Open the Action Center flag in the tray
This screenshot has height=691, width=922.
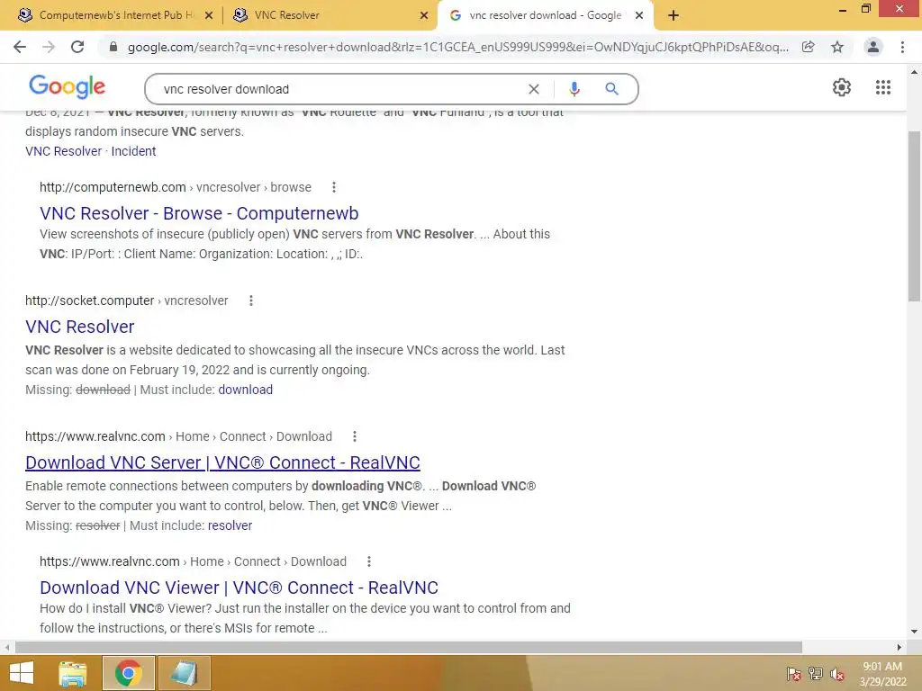(x=794, y=674)
